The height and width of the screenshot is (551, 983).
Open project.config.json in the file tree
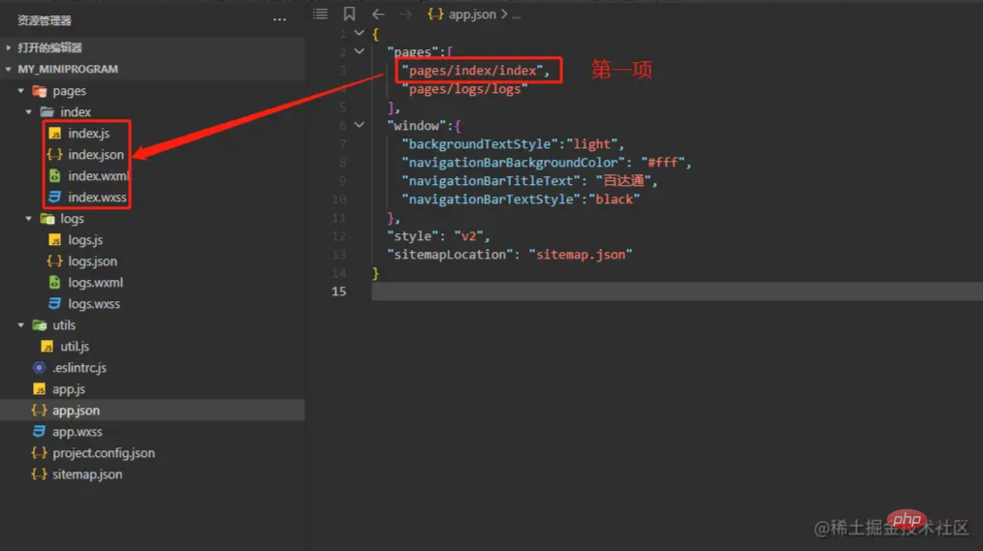pos(104,452)
